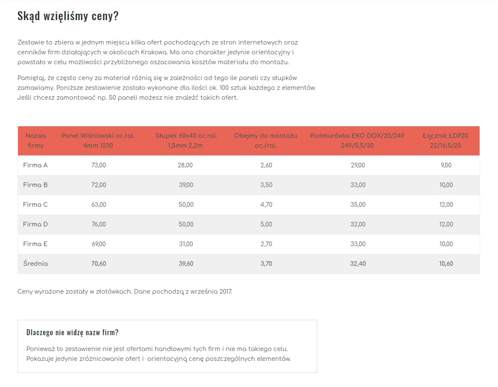Select the average panel price 70,60
The width and height of the screenshot is (498, 387).
tap(98, 264)
